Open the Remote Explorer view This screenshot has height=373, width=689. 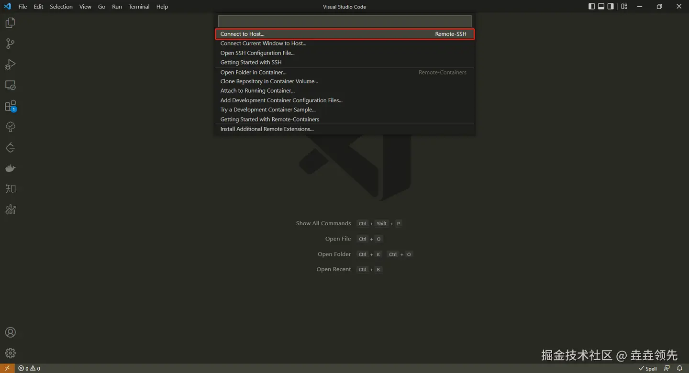click(x=10, y=85)
